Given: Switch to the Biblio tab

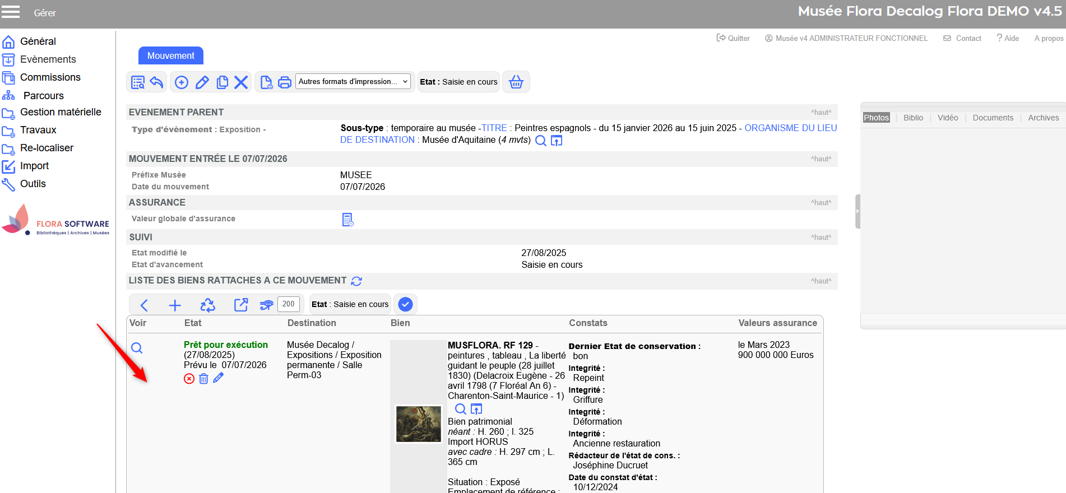Looking at the screenshot, I should 913,118.
